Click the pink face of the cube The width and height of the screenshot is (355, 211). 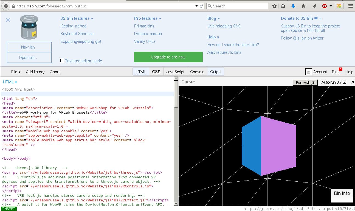pyautogui.click(x=279, y=145)
